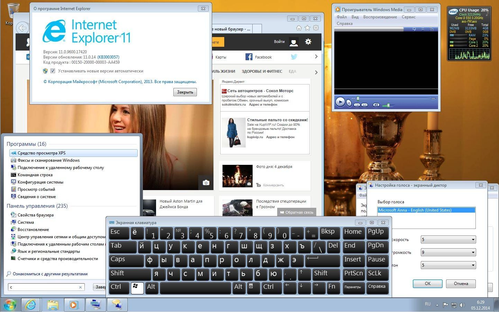This screenshot has height=312, width=499.
Task: Open the IE home page icon
Action: tap(299, 28)
